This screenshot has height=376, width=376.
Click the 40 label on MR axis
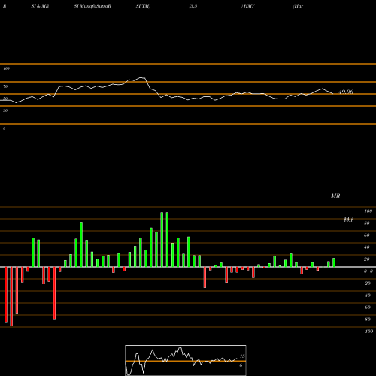pyautogui.click(x=367, y=247)
